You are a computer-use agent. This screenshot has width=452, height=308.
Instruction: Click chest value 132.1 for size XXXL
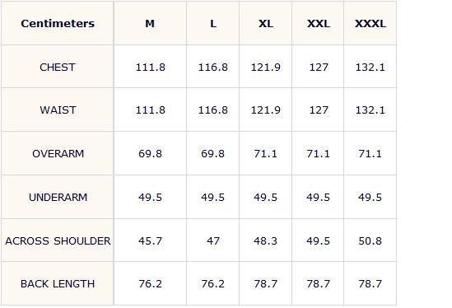click(370, 68)
